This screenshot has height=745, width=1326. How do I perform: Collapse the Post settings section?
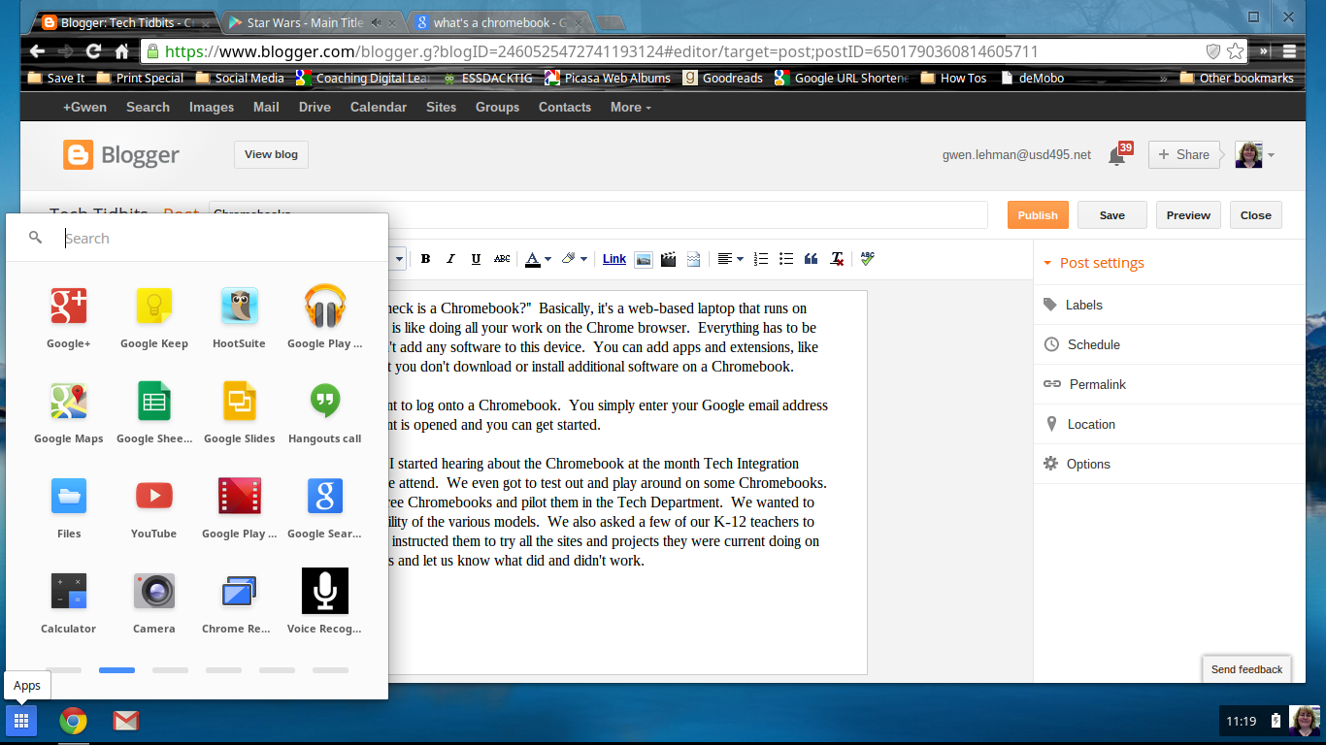tap(1093, 263)
